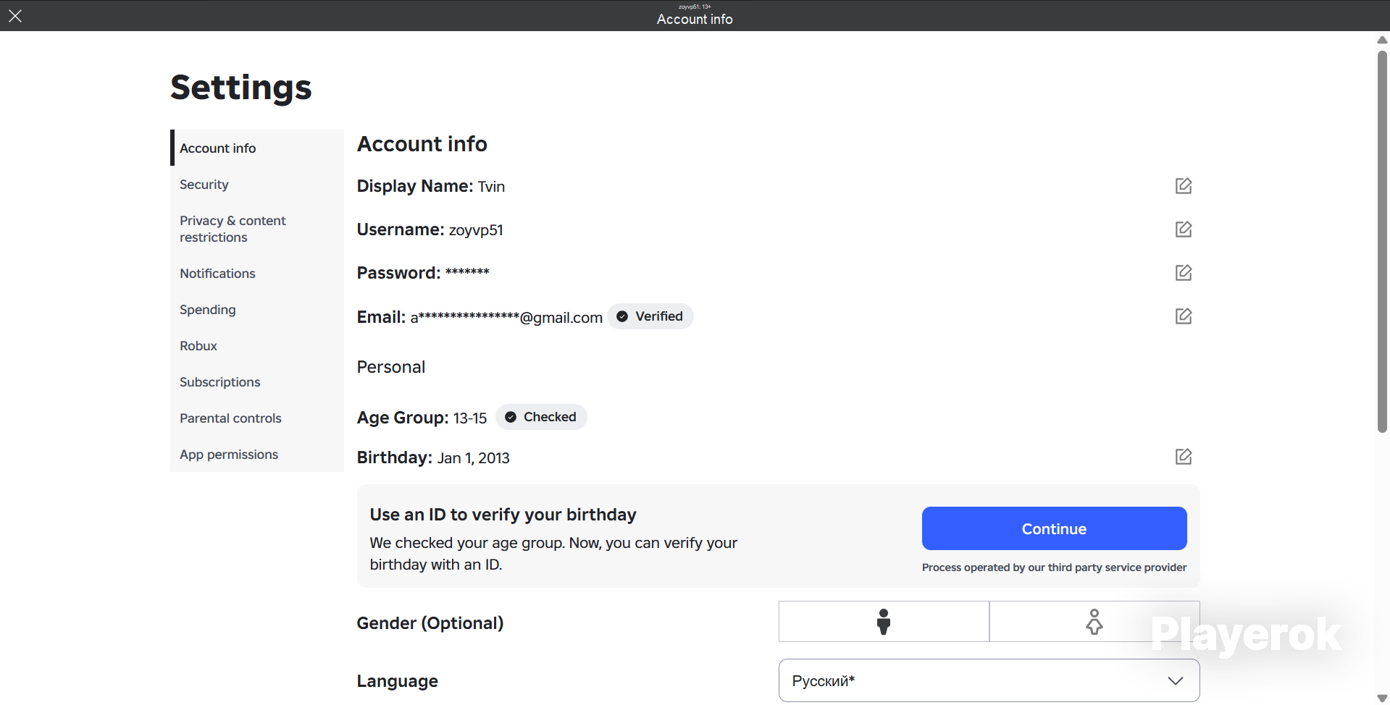Click the birthday value Jan 1, 2013

(473, 458)
